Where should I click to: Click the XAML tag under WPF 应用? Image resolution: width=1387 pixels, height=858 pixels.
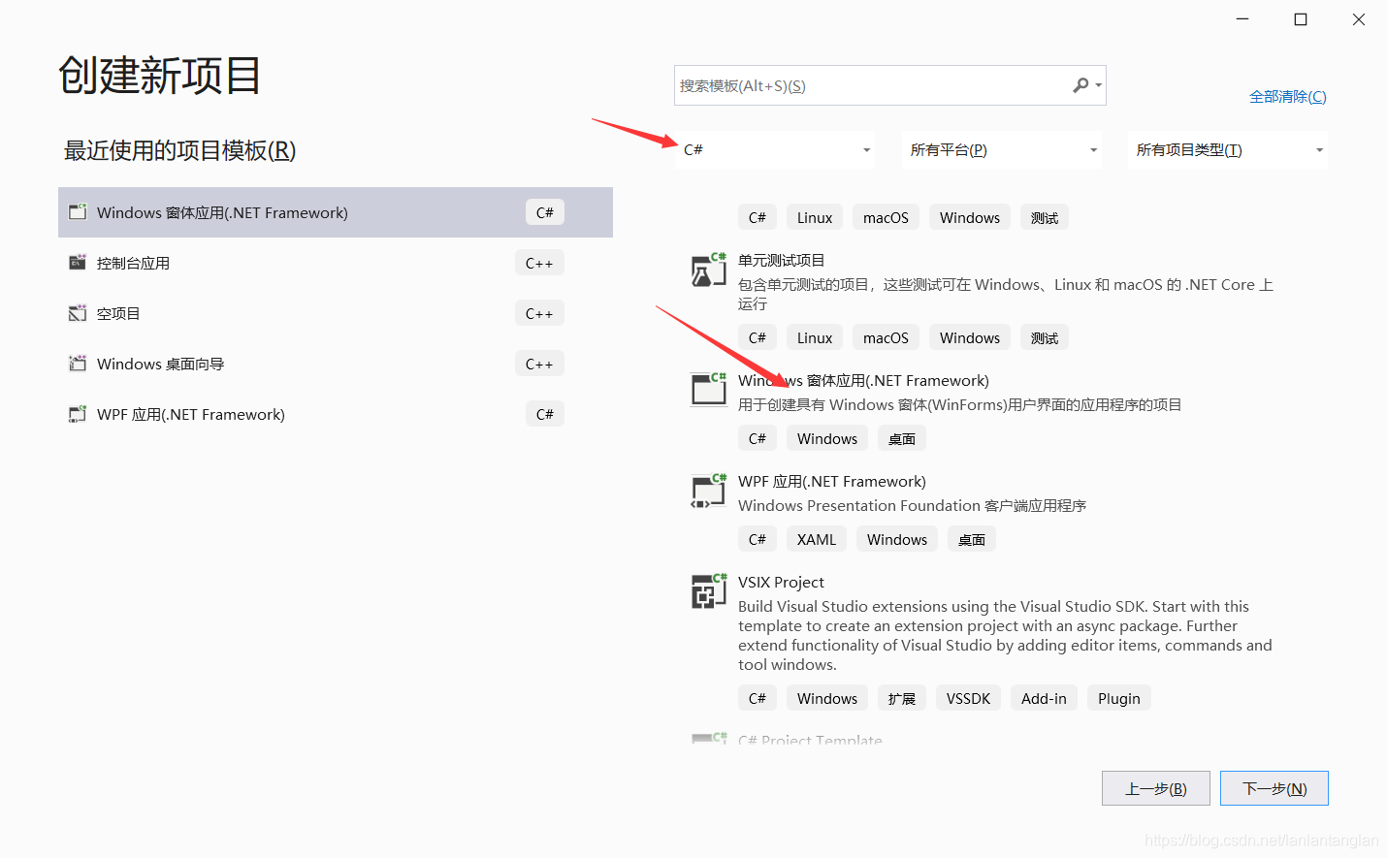click(817, 539)
